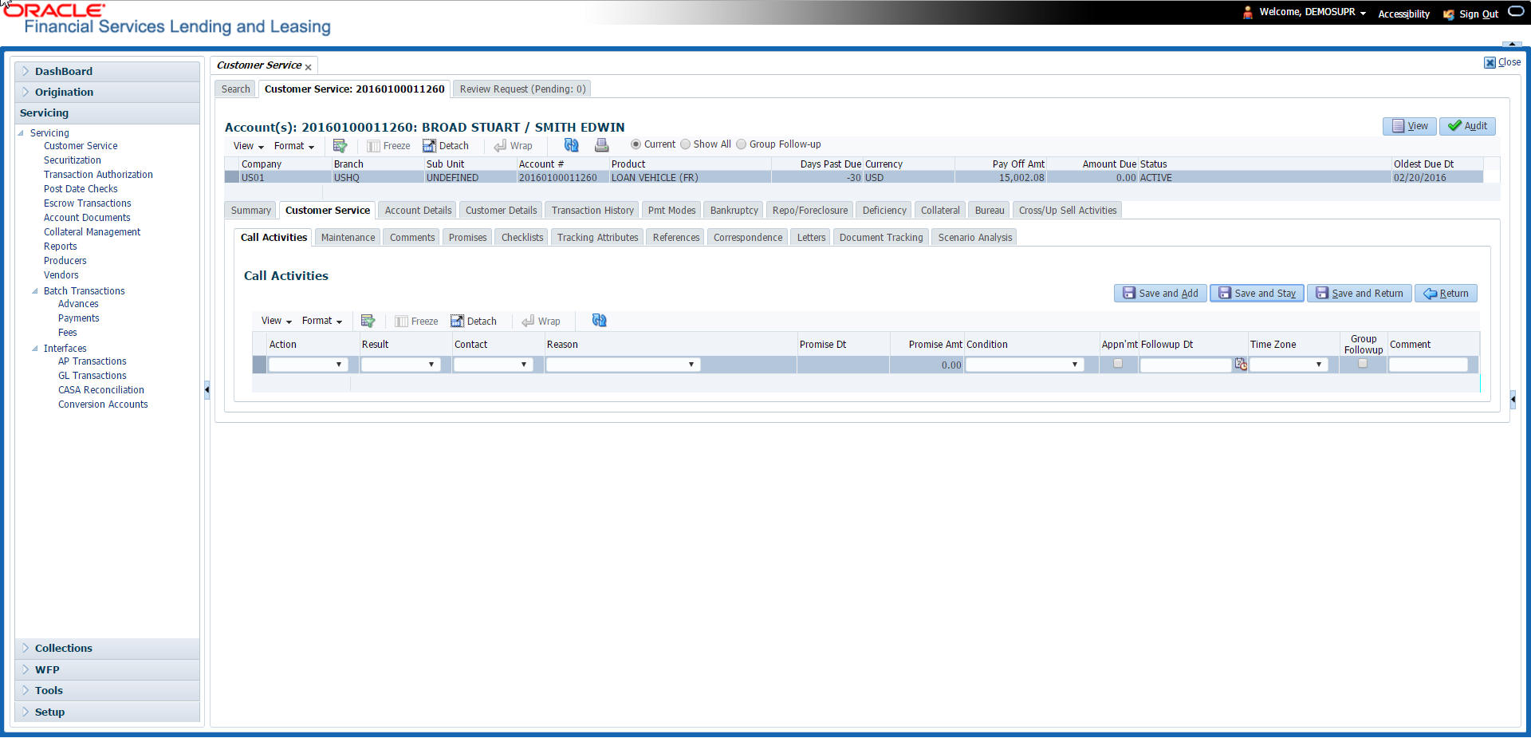The width and height of the screenshot is (1531, 738).
Task: Click refresh icon in Call Activities toolbar
Action: [600, 320]
